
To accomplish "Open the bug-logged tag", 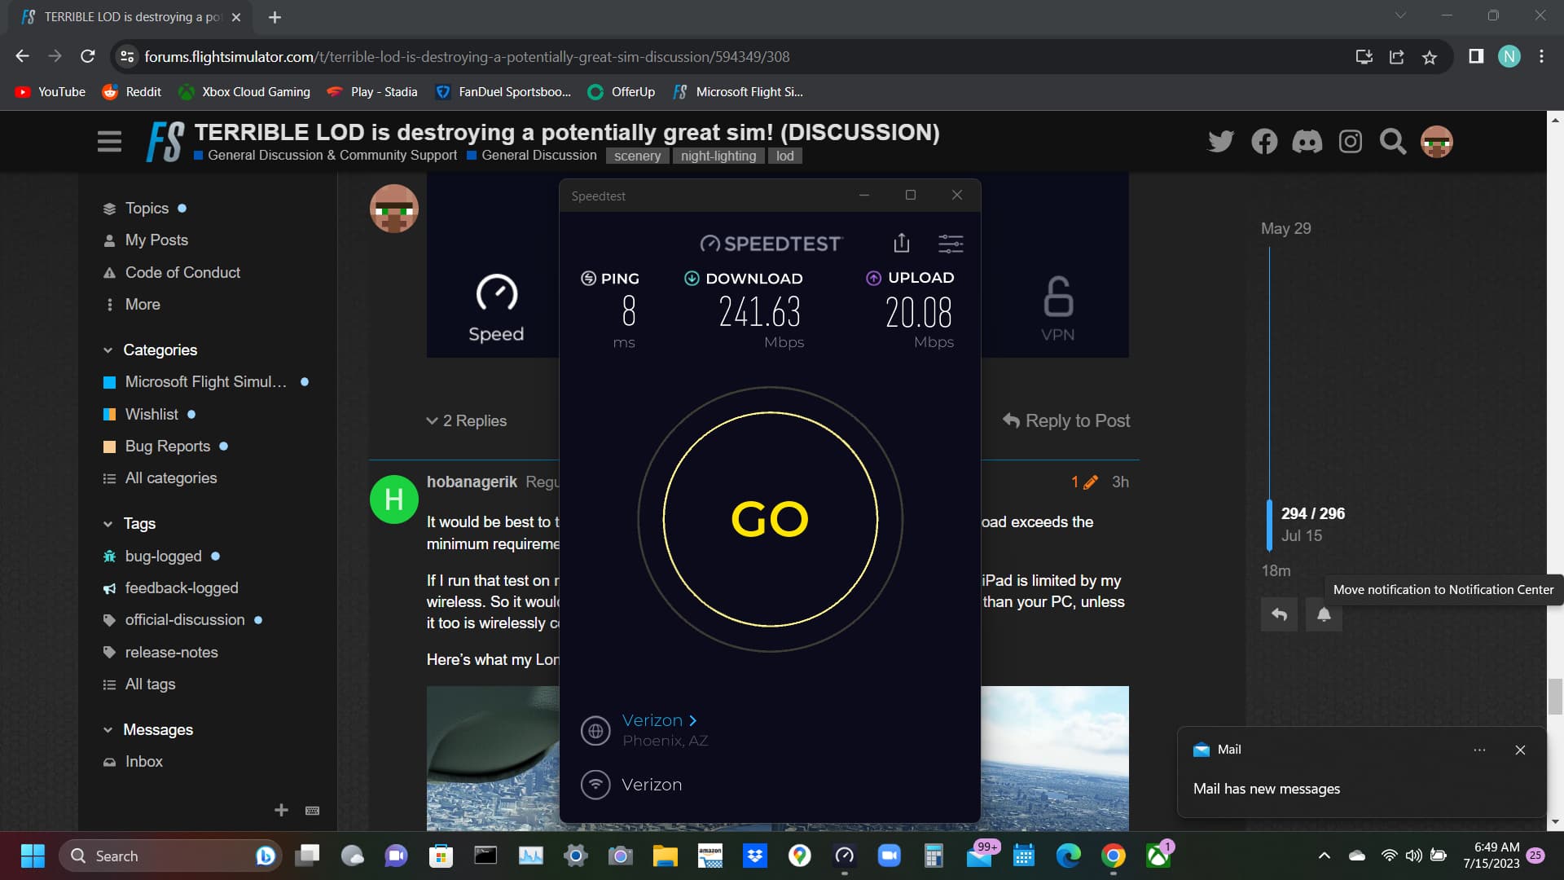I will pos(163,556).
